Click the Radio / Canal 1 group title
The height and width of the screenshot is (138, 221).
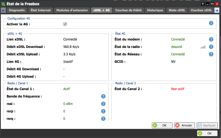point(18,83)
